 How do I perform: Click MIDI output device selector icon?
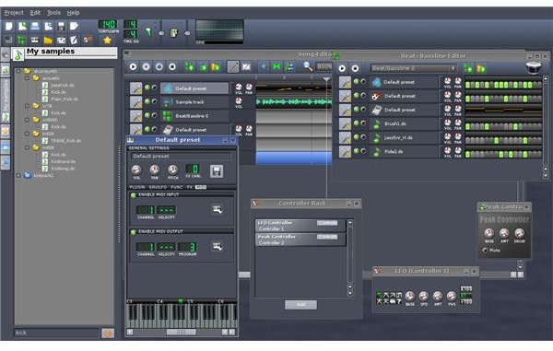218,246
